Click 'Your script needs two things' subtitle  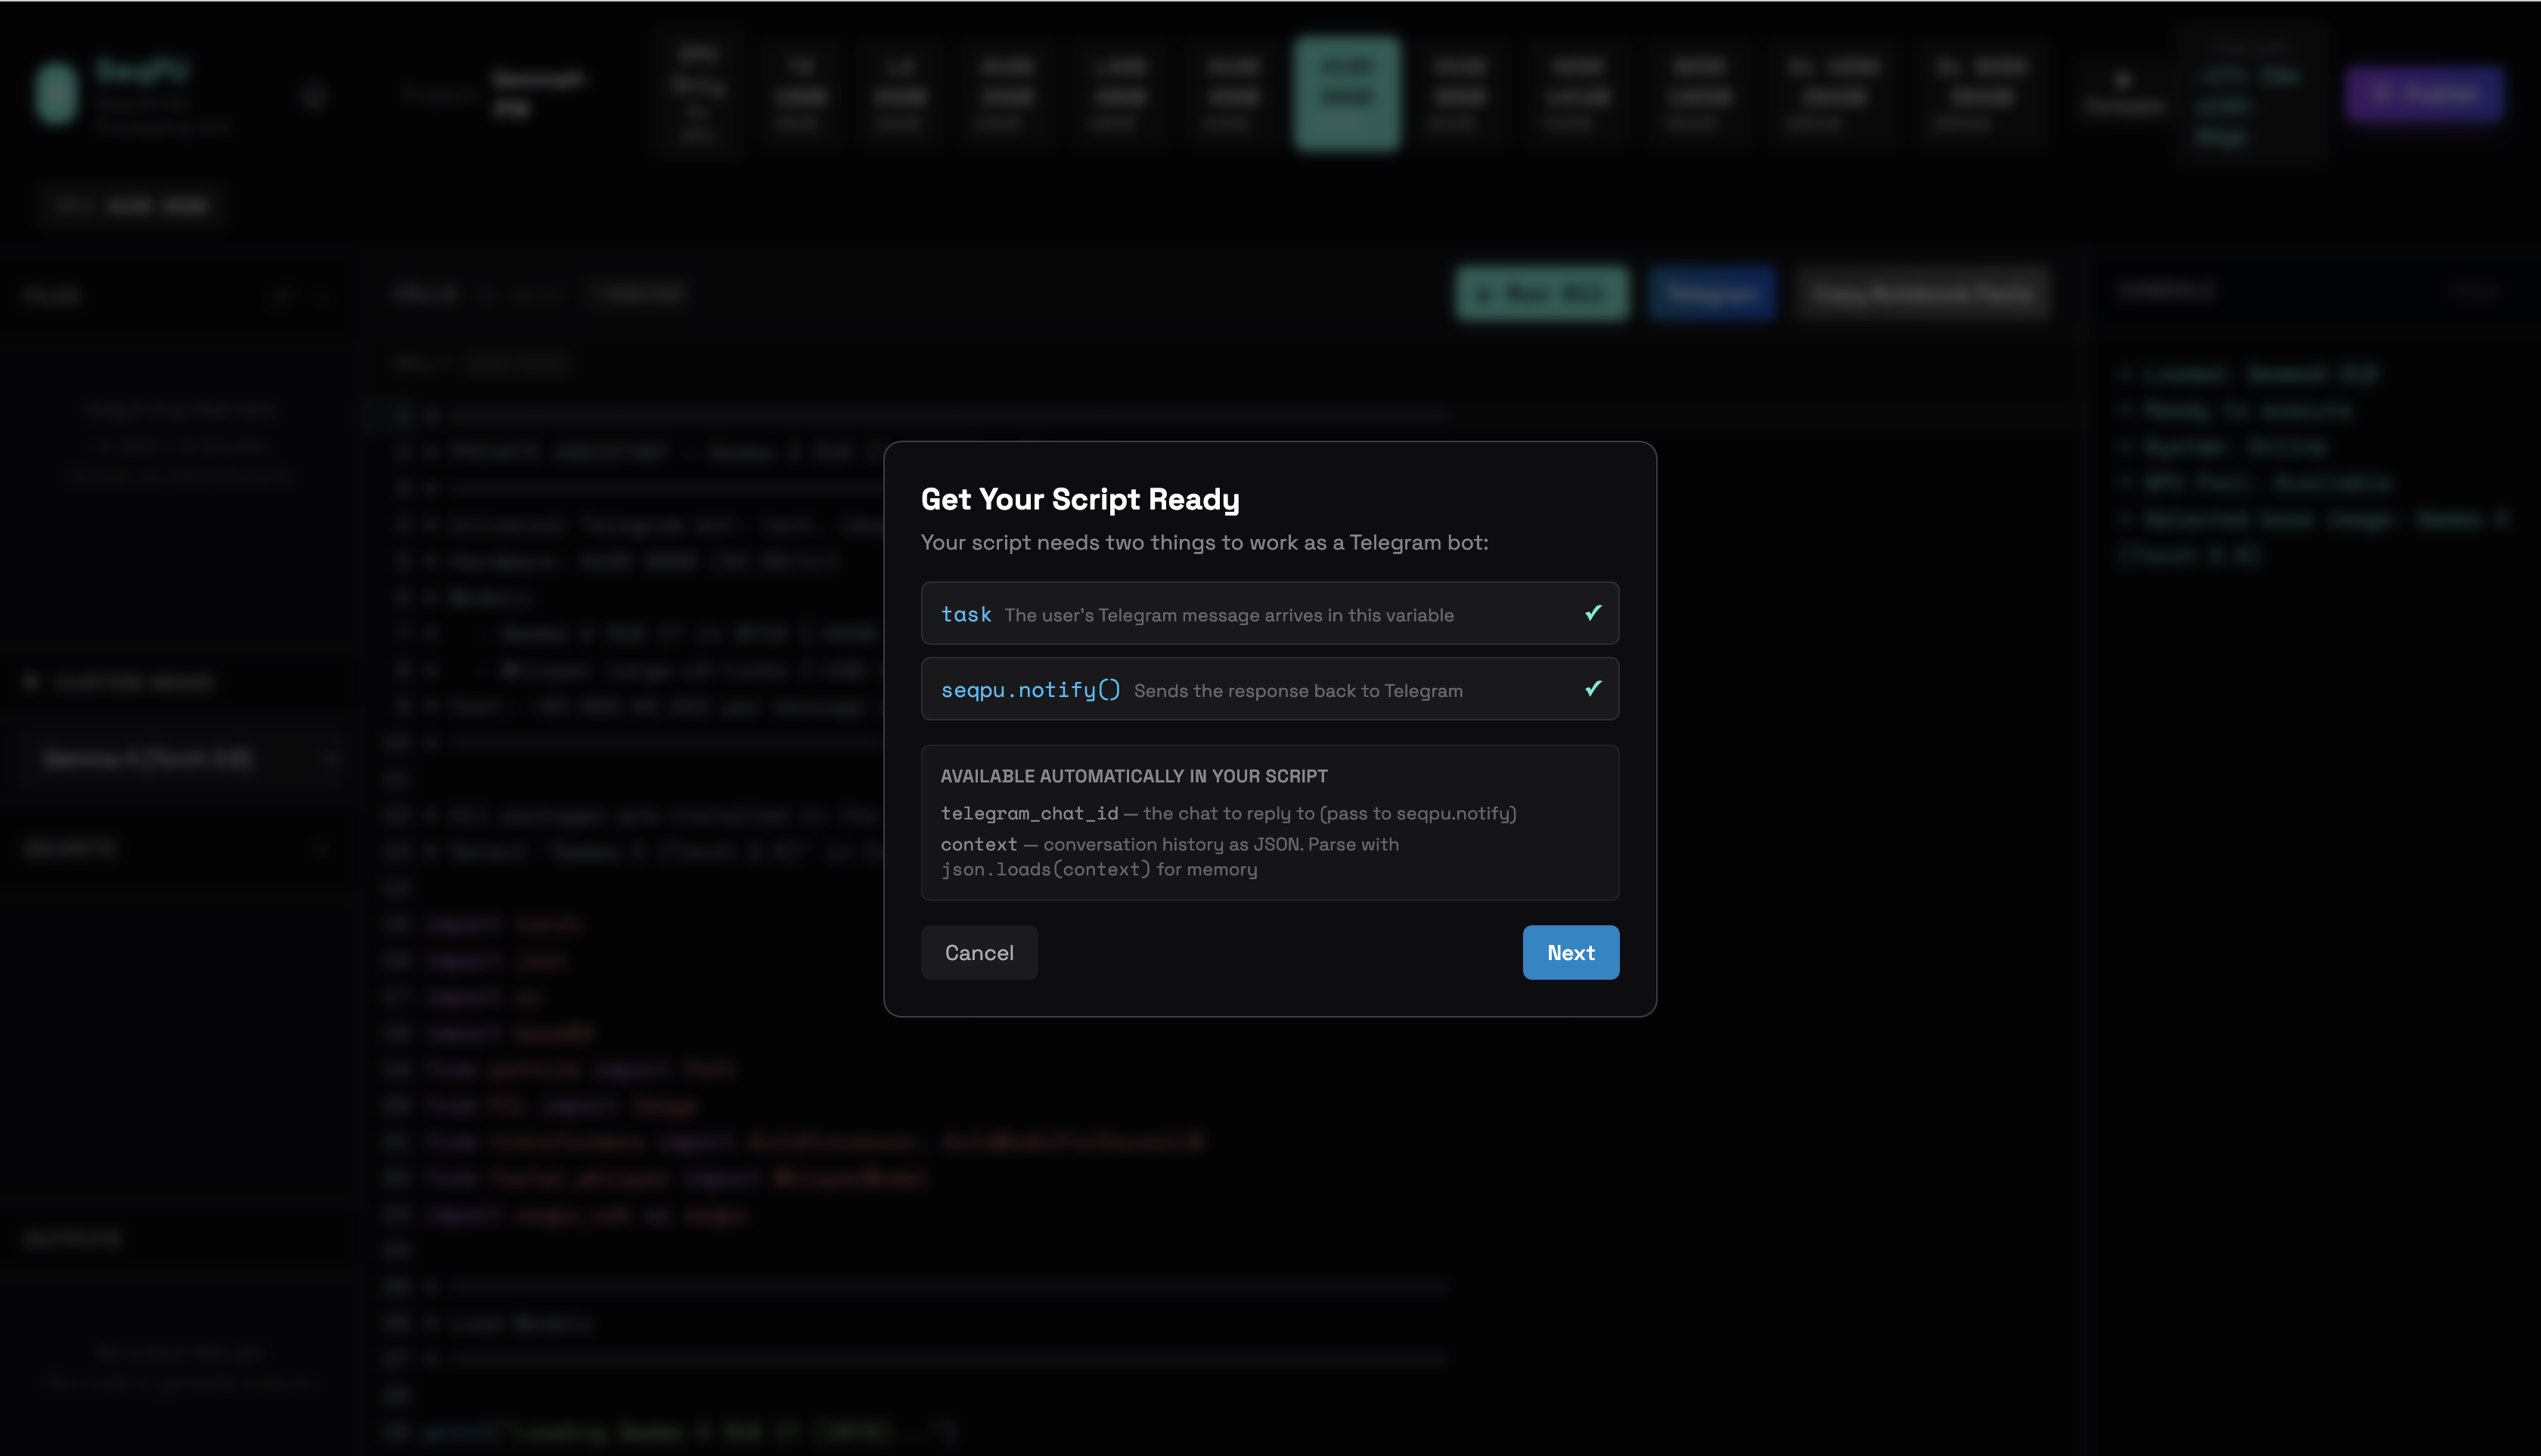1203,542
